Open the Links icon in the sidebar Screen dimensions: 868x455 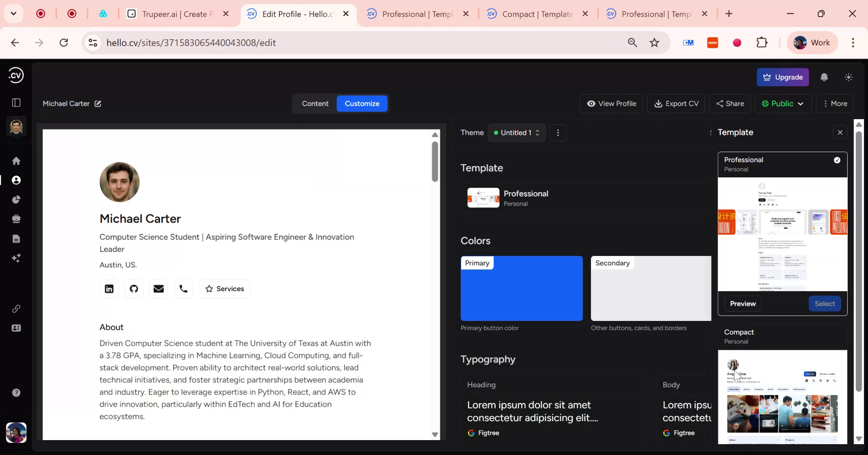(x=16, y=309)
